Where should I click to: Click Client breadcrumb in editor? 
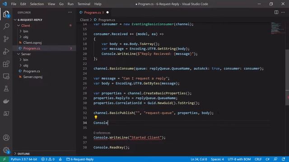(84, 20)
